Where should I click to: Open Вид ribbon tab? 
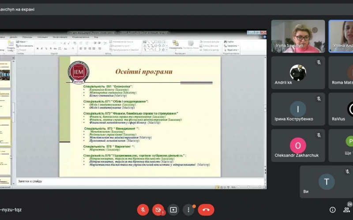(x=96, y=37)
